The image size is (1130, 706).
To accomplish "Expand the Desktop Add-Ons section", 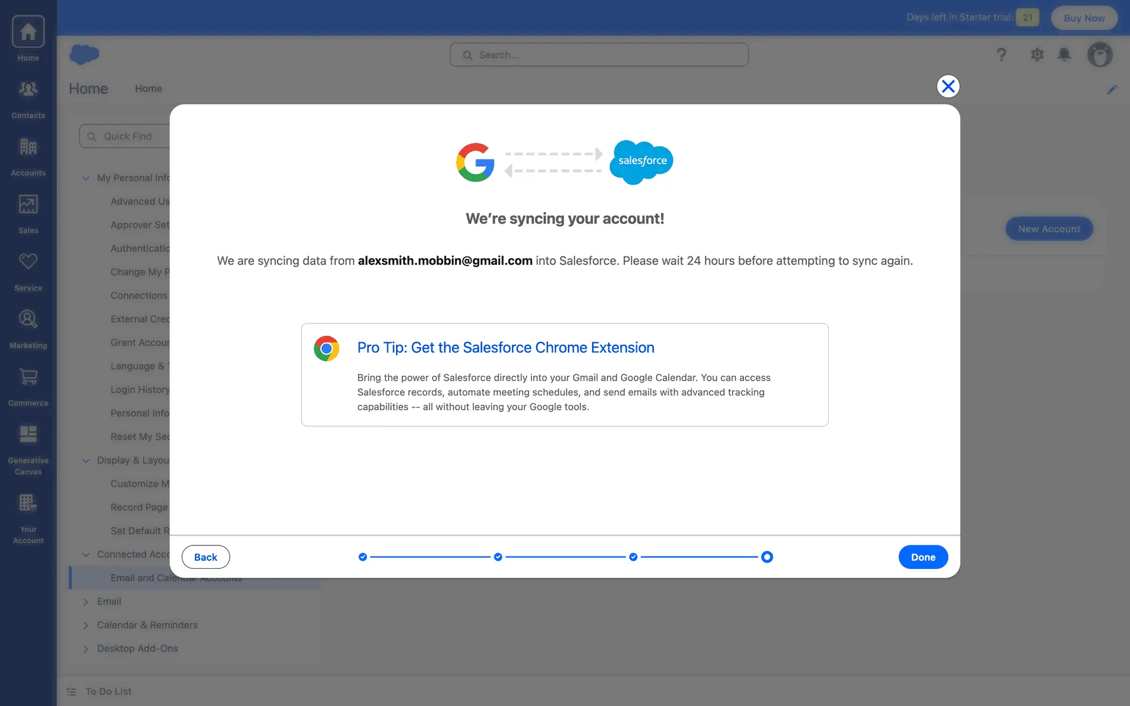I will click(x=86, y=648).
